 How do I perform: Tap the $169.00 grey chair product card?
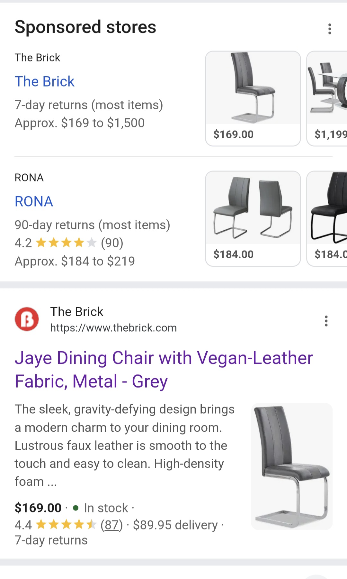(253, 90)
